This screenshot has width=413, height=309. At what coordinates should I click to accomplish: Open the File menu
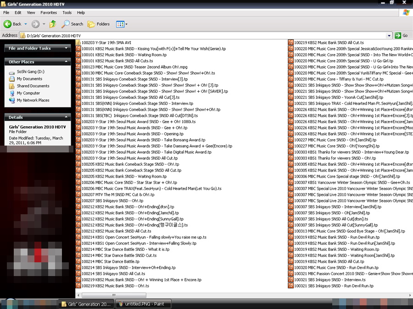coord(6,13)
